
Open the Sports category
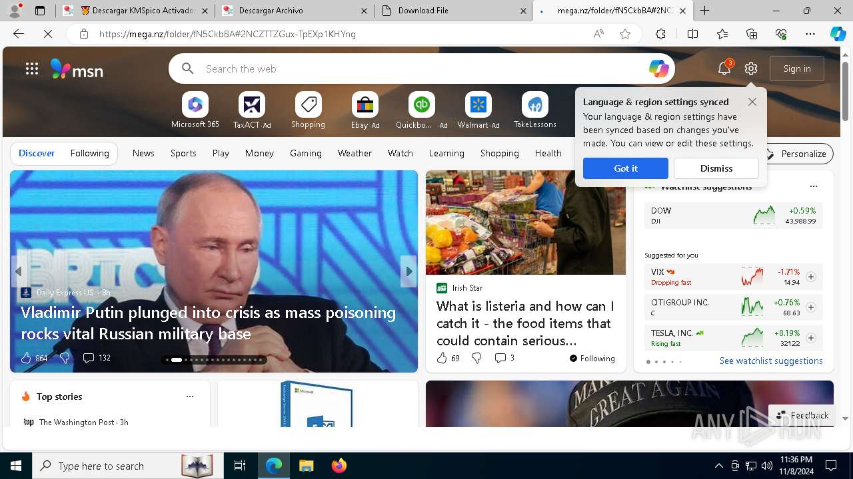183,153
